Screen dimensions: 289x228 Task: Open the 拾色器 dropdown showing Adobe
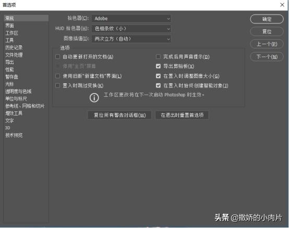[x=131, y=18]
